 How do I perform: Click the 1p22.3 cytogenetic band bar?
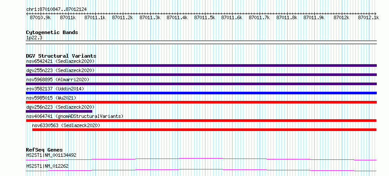(201, 42)
